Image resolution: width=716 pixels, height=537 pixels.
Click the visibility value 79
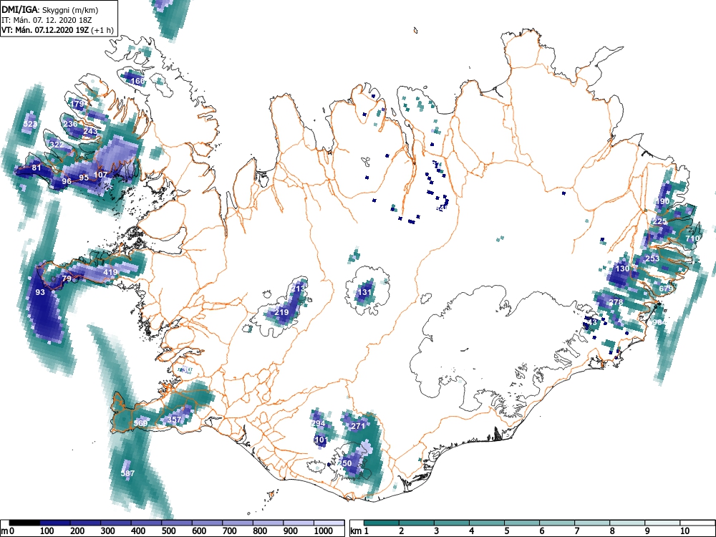tap(67, 278)
